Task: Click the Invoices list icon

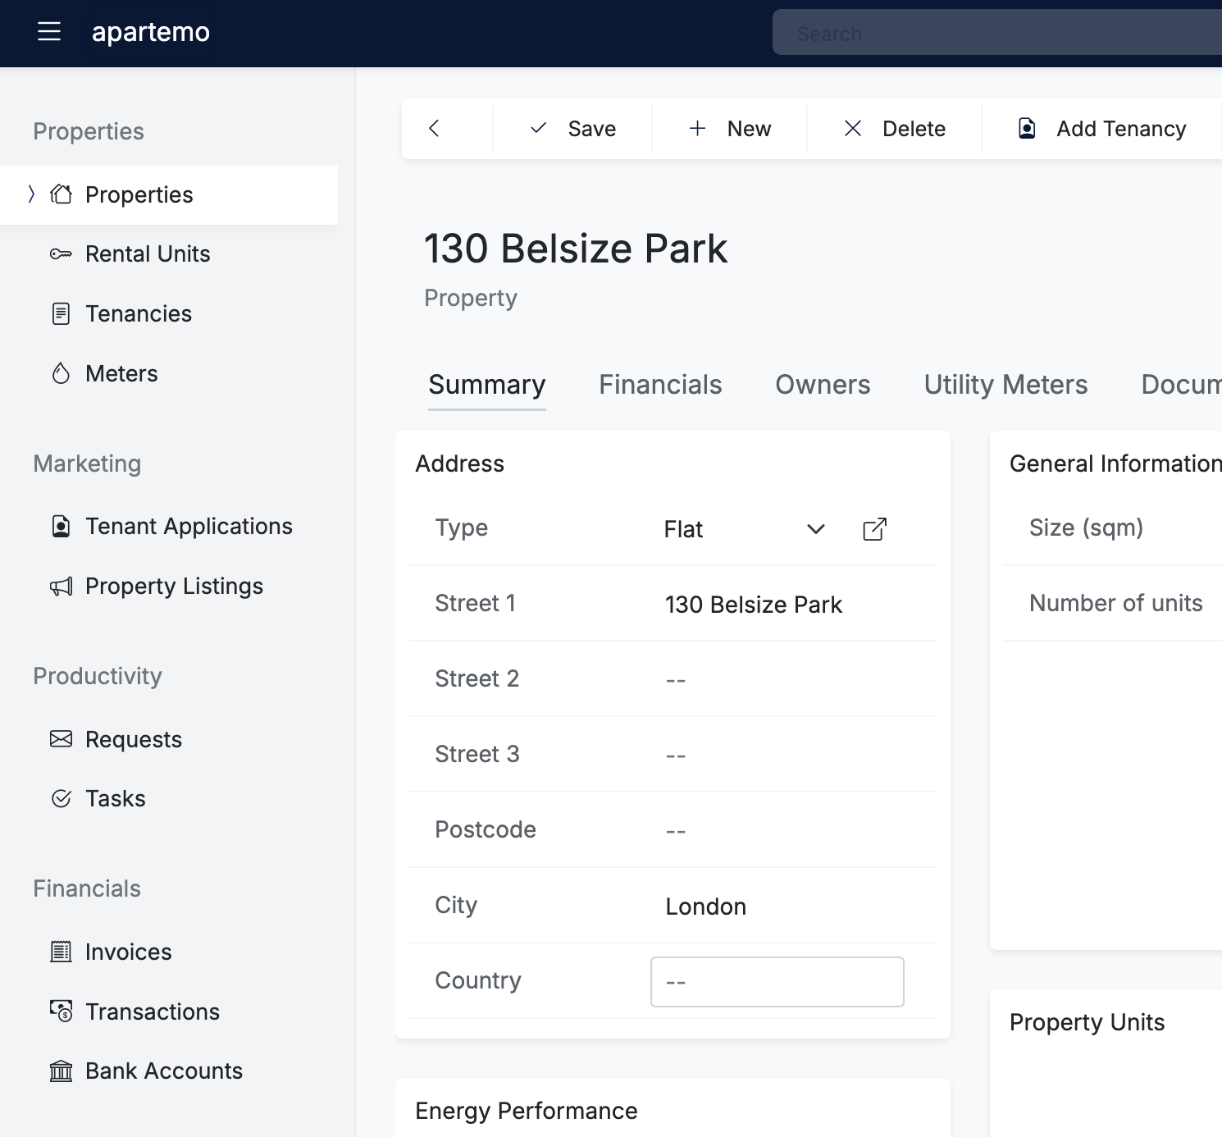Action: click(62, 952)
